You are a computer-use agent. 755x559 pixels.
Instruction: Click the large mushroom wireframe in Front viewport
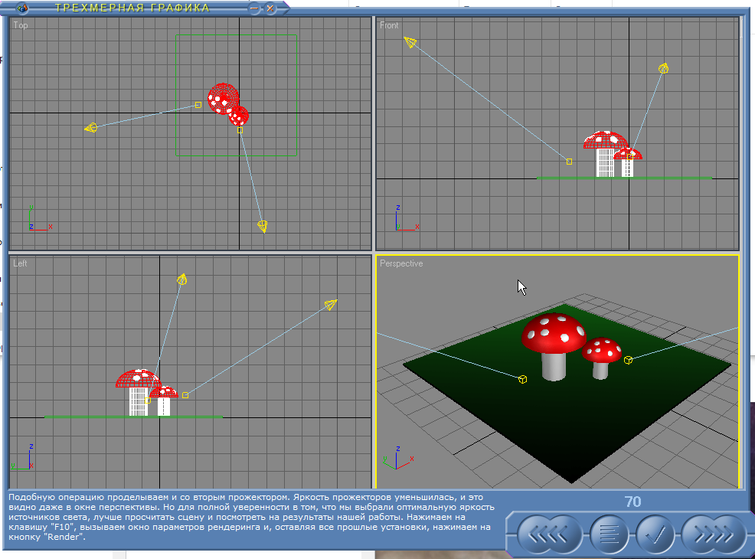605,153
